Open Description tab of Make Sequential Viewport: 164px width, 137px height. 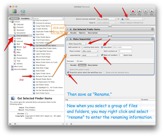click(93, 65)
